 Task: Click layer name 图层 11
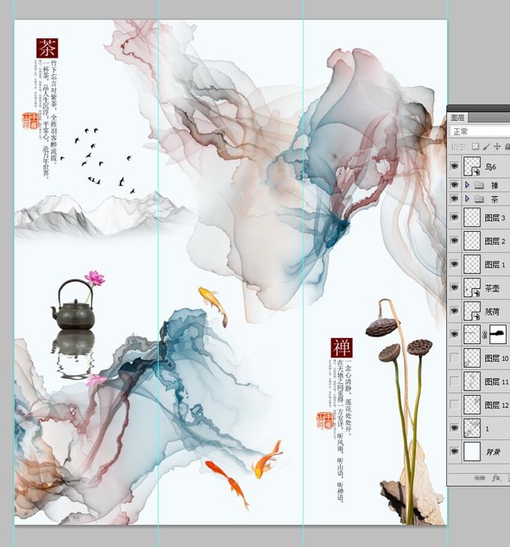coord(496,381)
